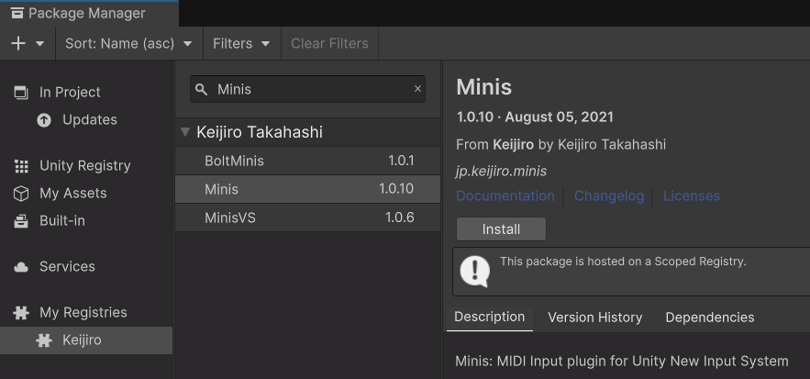This screenshot has height=379, width=810.
Task: Click version 1.0.1 of BoltMinis
Action: pos(401,161)
